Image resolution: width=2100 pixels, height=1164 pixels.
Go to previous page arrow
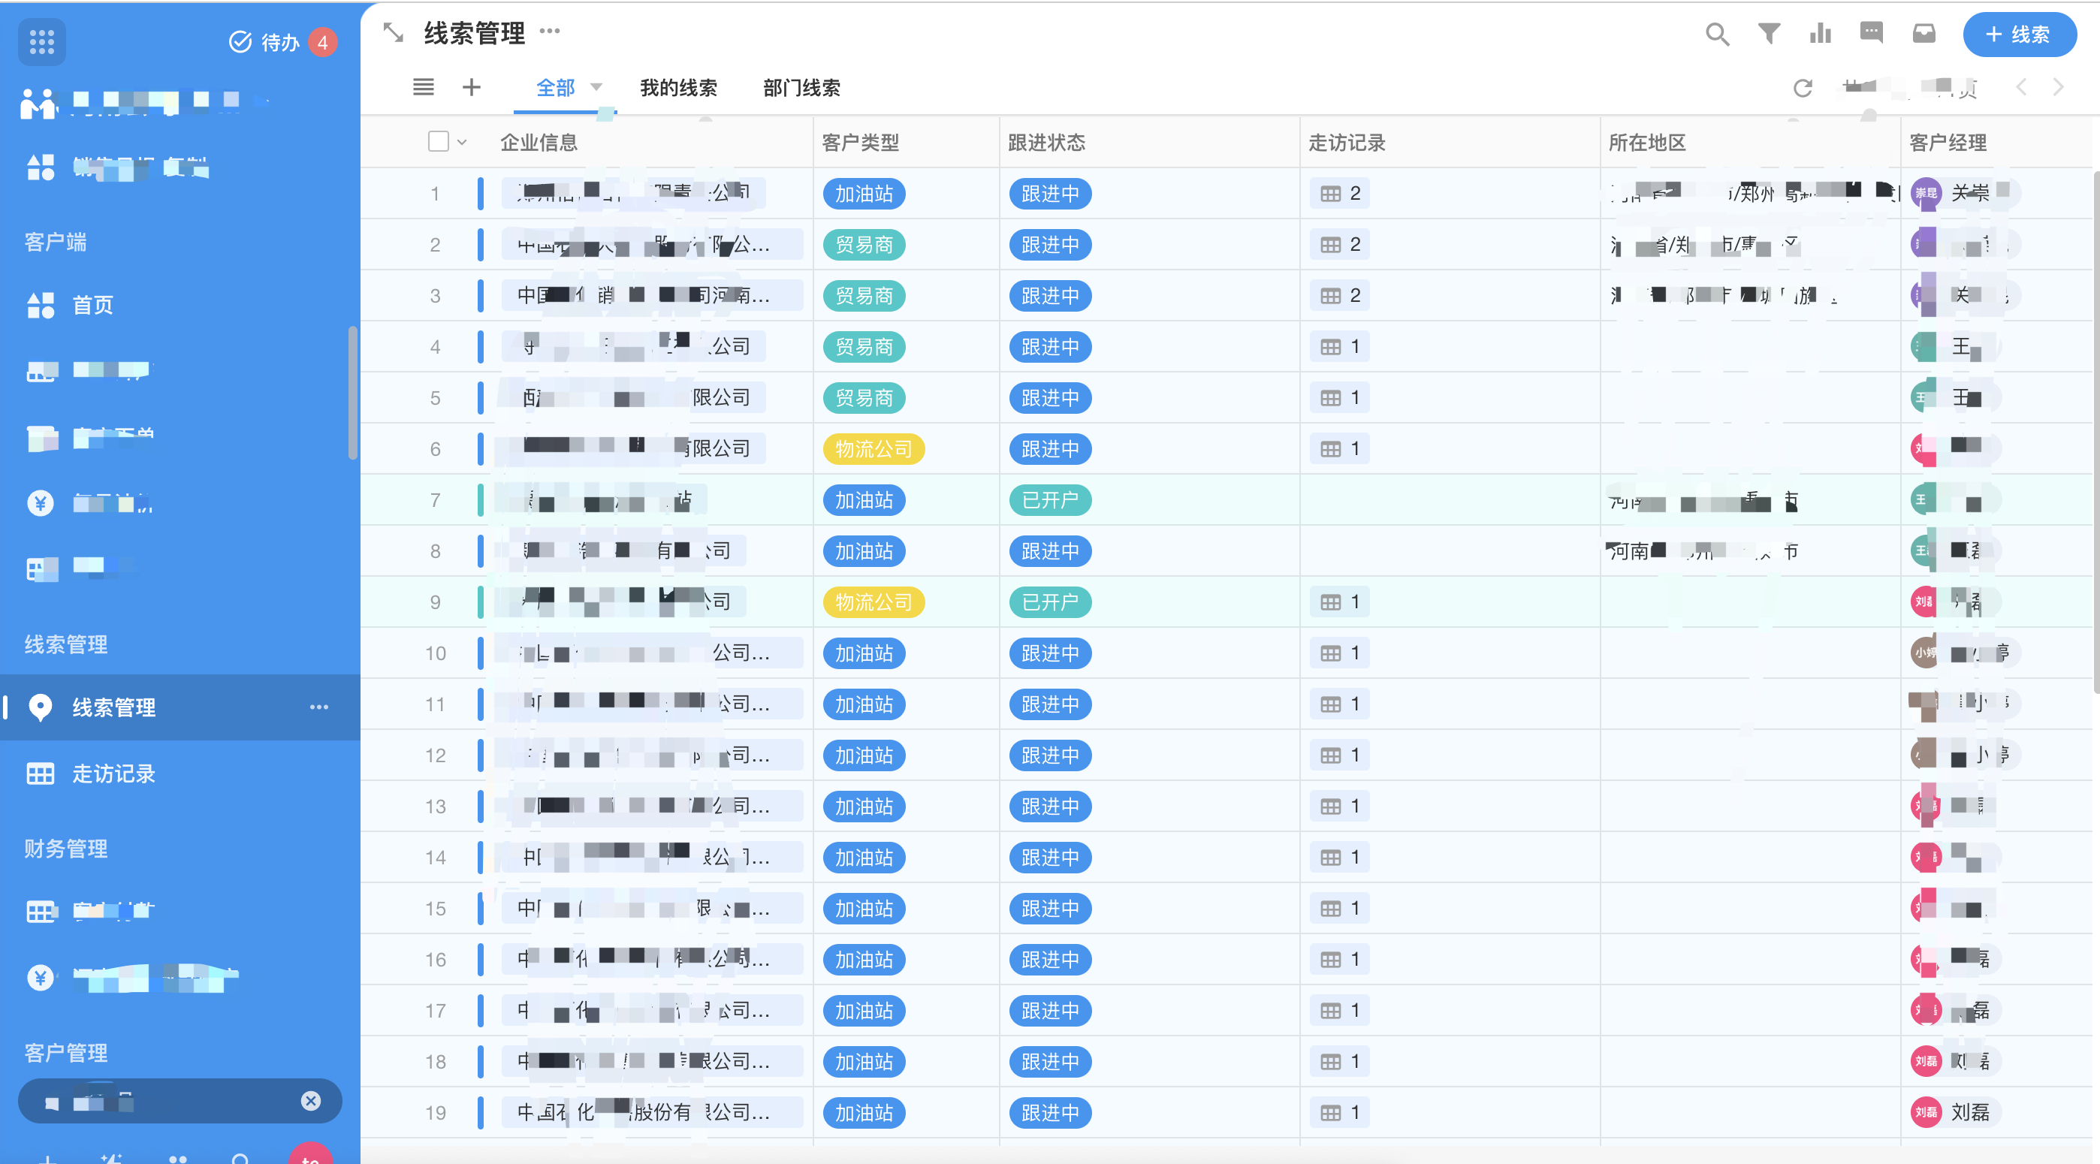[x=2021, y=87]
